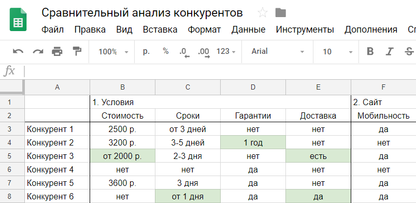Format as percent
This screenshot has height=203, width=416.
click(166, 51)
